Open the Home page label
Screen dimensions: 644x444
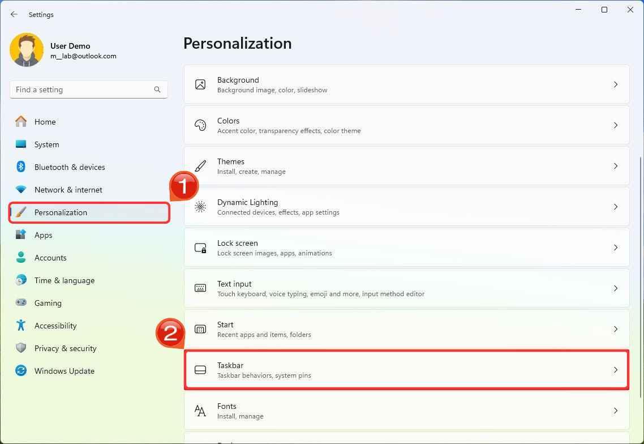pyautogui.click(x=45, y=122)
